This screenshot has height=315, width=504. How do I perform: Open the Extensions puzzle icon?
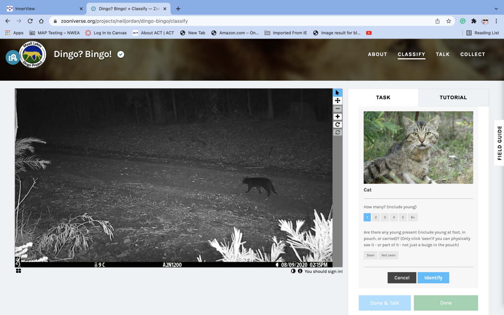click(474, 21)
